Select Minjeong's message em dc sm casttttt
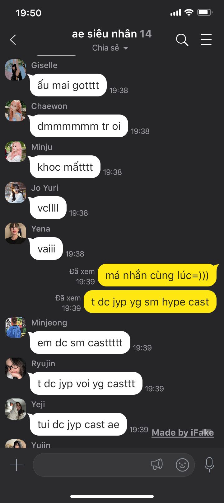Screen dimensions: 224x503 point(80,343)
